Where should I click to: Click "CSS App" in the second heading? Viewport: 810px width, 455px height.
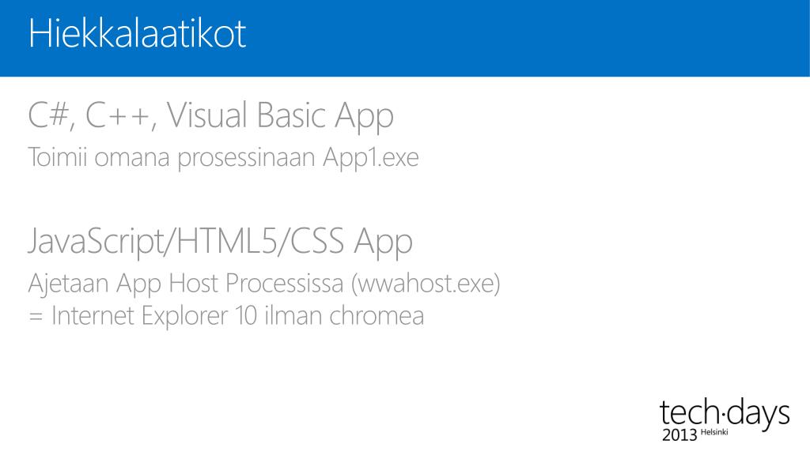tap(350, 242)
